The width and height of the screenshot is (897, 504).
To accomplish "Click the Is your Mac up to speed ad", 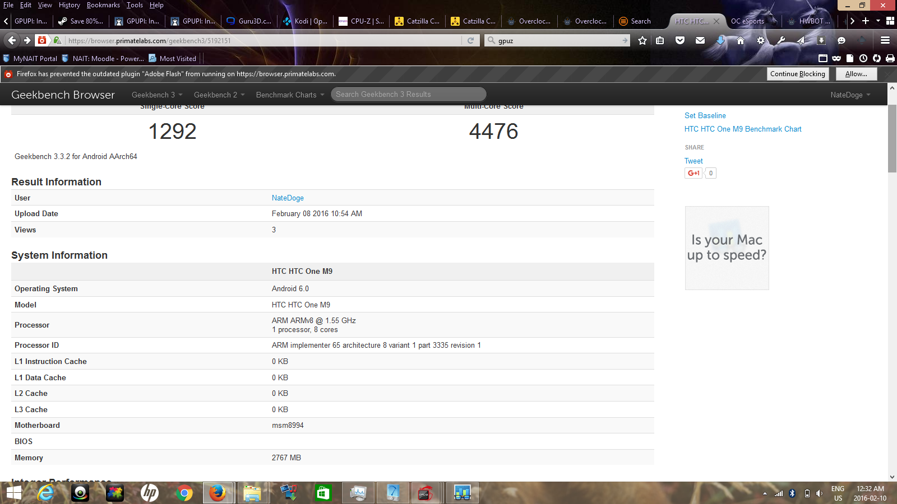I will point(727,248).
